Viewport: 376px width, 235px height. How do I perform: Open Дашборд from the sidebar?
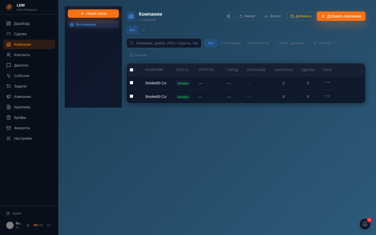29,23
